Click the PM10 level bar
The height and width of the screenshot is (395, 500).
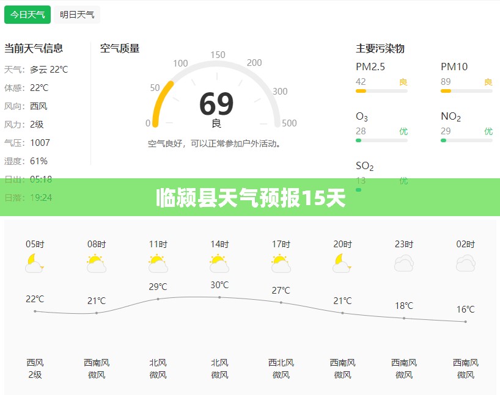point(466,91)
